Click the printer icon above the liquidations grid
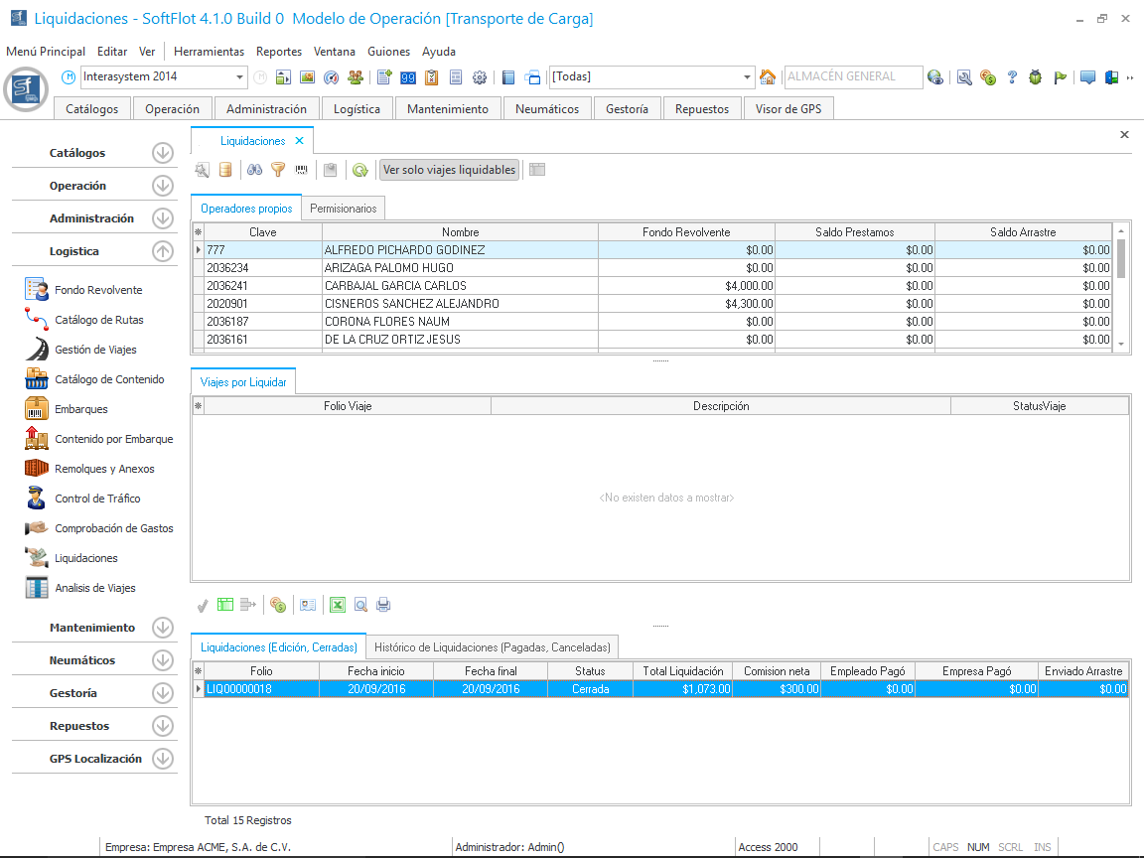 pyautogui.click(x=383, y=604)
